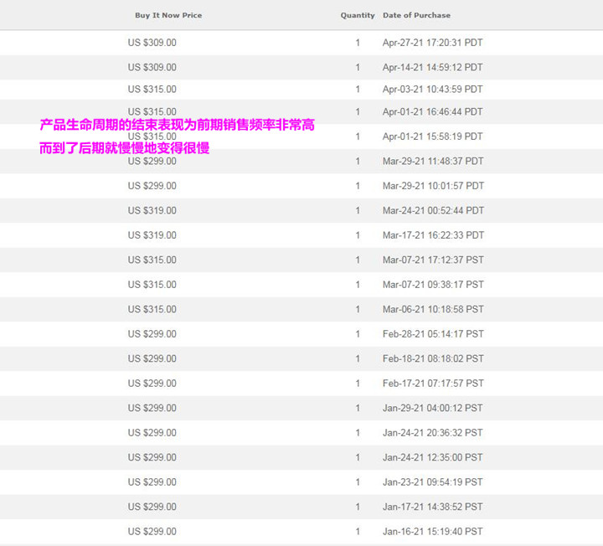The image size is (603, 546).
Task: Select the date Mar-29-21 10:01:57 PDT
Action: [433, 186]
